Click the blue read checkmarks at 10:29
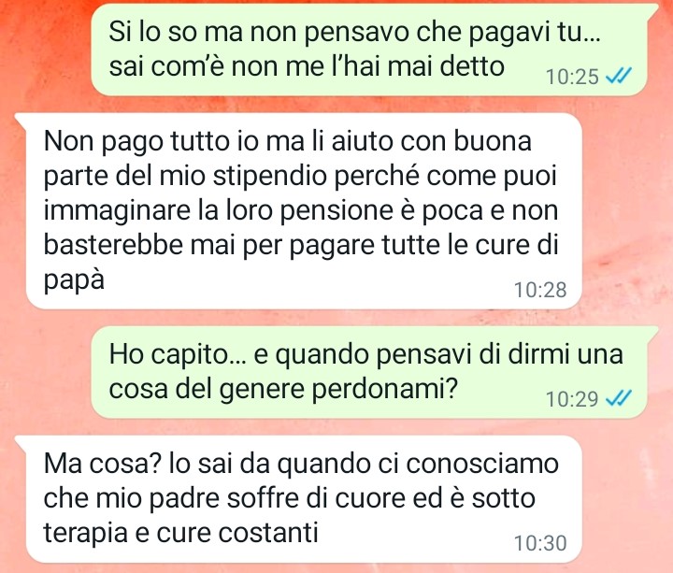Image resolution: width=673 pixels, height=573 pixels. [619, 399]
